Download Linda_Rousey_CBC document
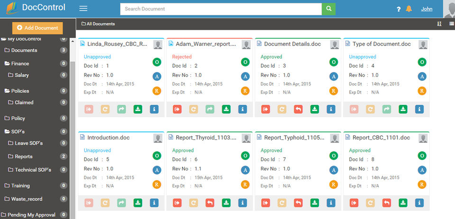The height and width of the screenshot is (219, 455). tap(138, 109)
